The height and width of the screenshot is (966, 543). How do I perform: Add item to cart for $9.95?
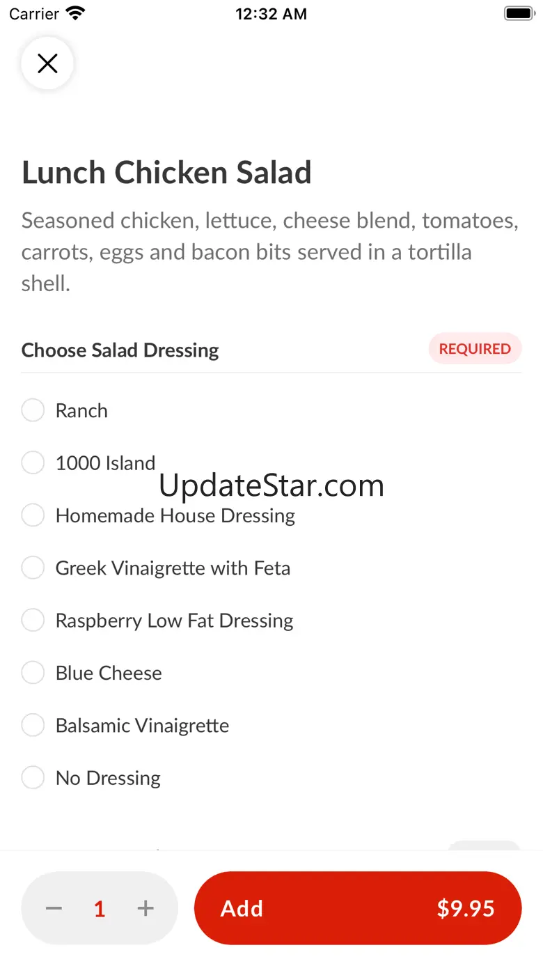click(358, 908)
